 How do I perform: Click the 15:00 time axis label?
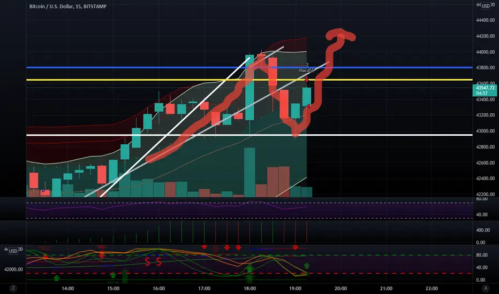click(114, 288)
